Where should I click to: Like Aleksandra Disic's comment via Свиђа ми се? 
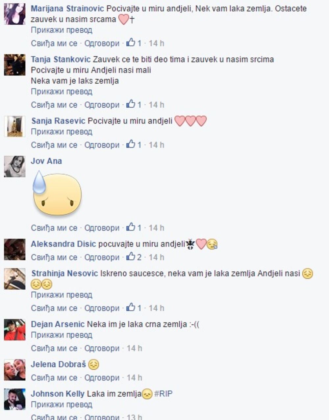54,257
